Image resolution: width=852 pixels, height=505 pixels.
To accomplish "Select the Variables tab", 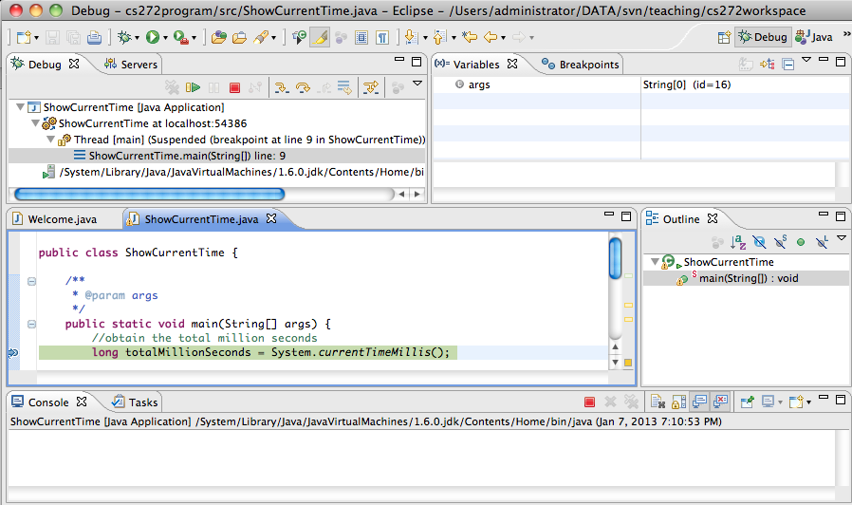I will (x=476, y=65).
